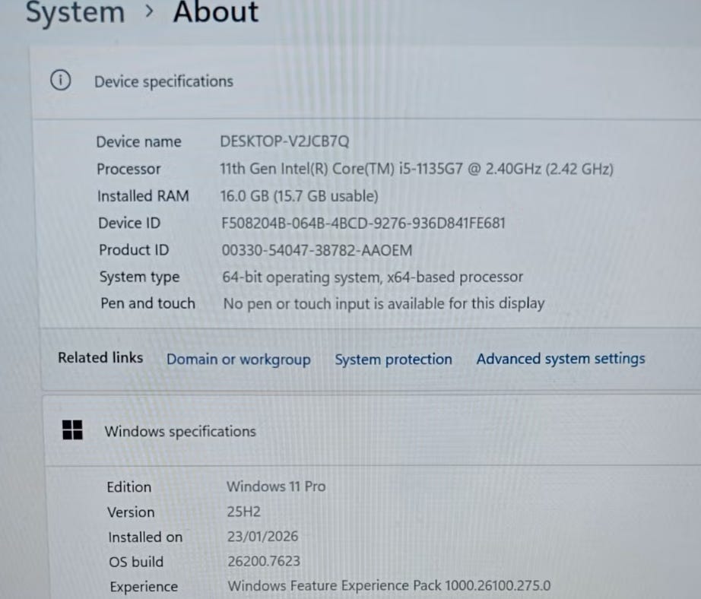
Task: Click the Version label
Action: click(131, 512)
